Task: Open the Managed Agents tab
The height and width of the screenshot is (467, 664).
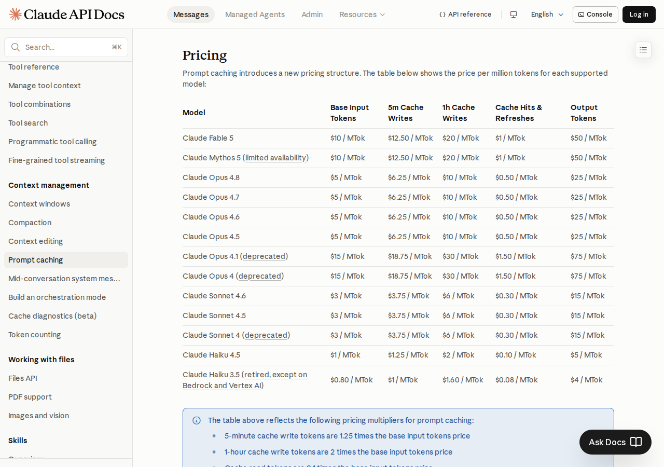Action: pos(255,15)
